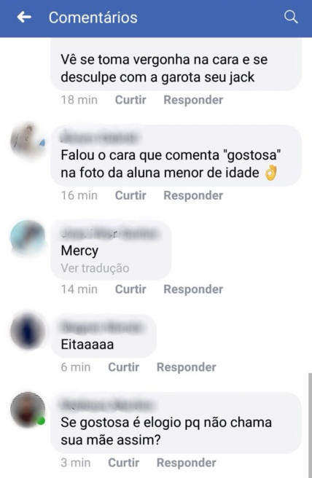Click the scrollbar on the right edge
This screenshot has width=312, height=478.
tap(310, 426)
